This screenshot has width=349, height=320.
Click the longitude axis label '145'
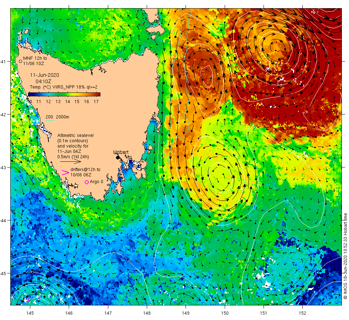coord(30,313)
